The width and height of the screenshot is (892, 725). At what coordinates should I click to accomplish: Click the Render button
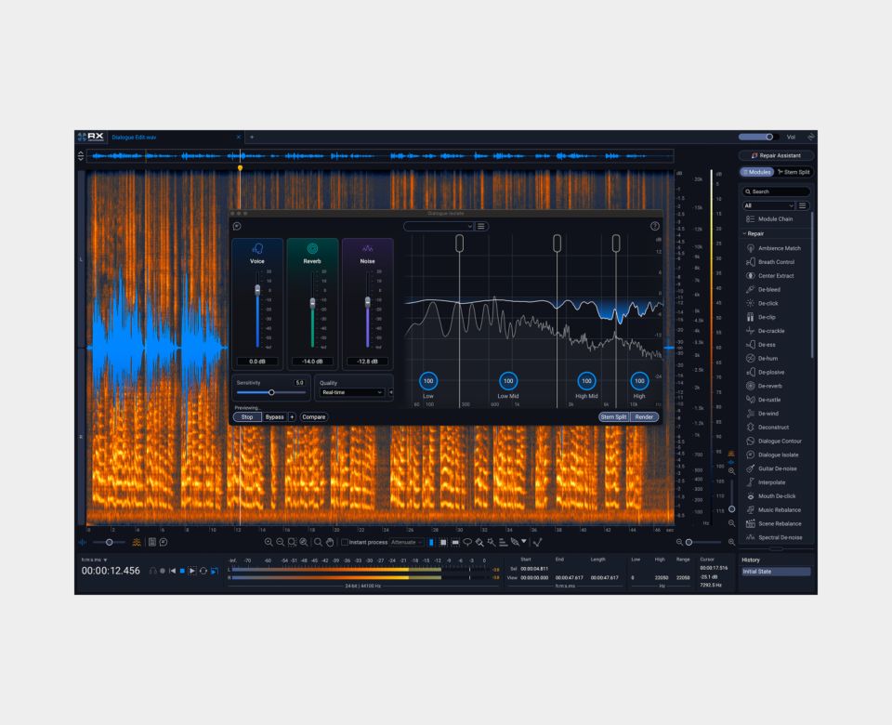tap(644, 417)
